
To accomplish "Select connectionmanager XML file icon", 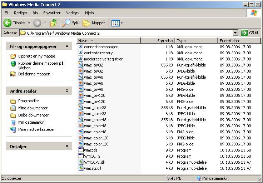I will [x=81, y=47].
